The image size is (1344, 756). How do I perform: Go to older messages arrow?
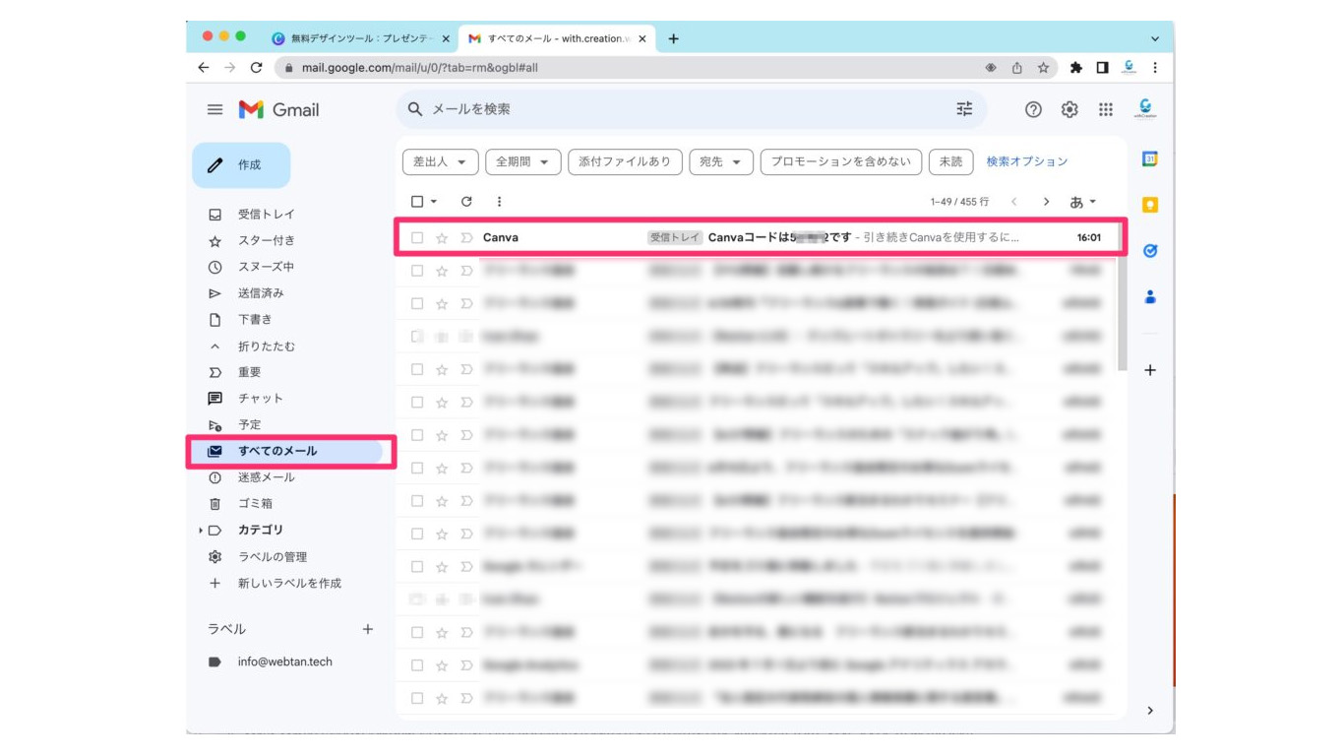point(1046,201)
